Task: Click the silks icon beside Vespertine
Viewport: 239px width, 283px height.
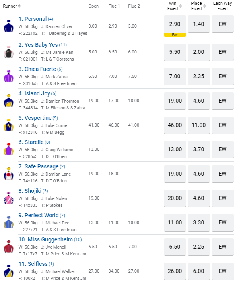Action: click(x=8, y=125)
